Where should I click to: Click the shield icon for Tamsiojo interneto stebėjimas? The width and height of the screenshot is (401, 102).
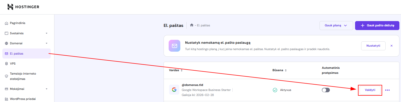[x=7, y=76]
